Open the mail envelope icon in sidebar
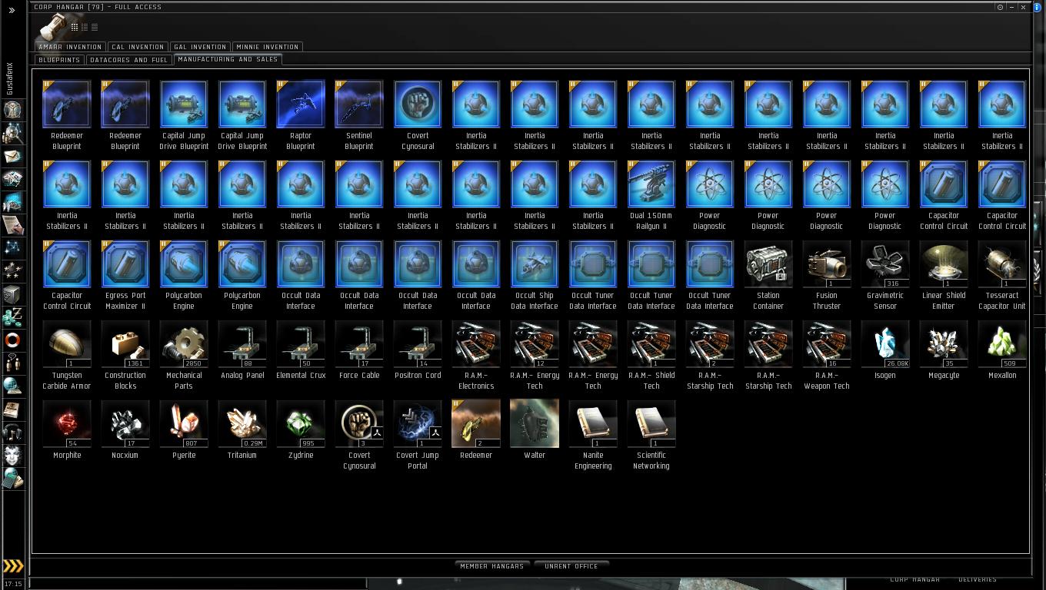This screenshot has width=1046, height=590. pyautogui.click(x=13, y=155)
